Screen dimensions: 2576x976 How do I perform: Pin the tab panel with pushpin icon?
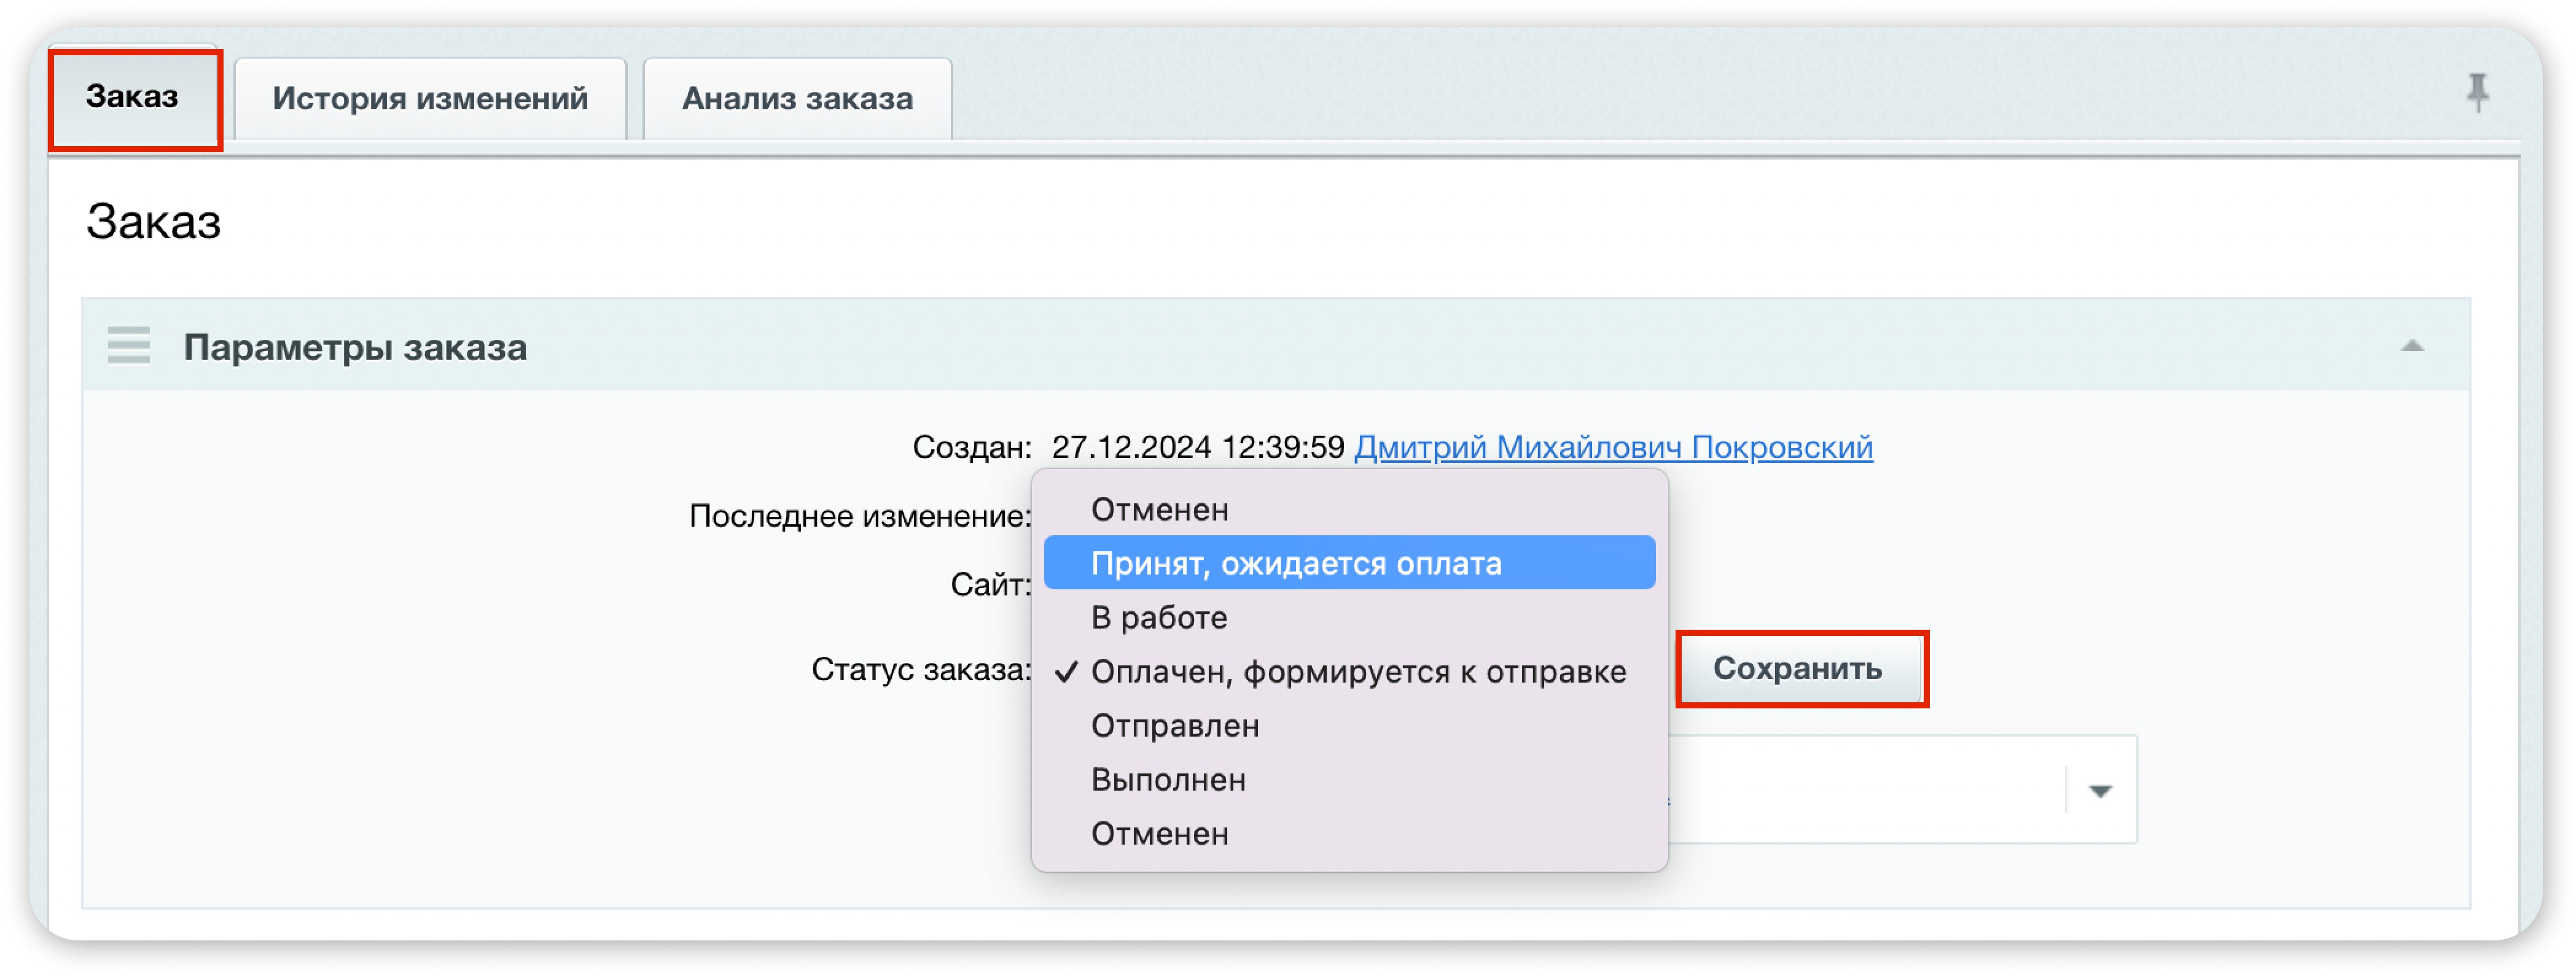(2477, 93)
